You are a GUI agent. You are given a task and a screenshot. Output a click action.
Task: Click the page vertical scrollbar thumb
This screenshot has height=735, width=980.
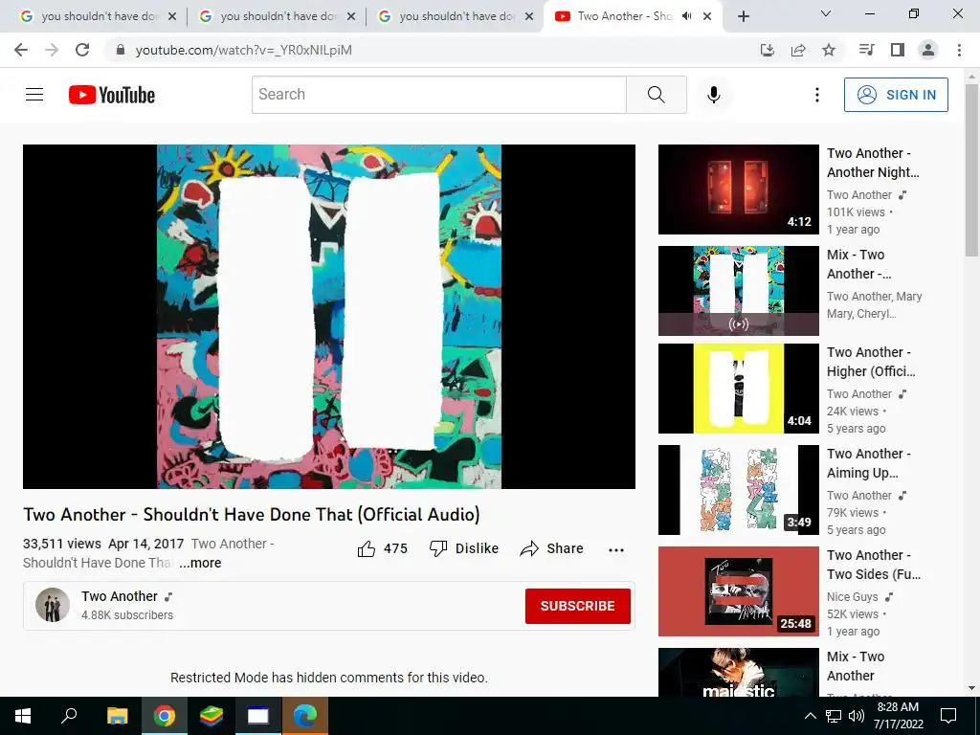pos(971,170)
